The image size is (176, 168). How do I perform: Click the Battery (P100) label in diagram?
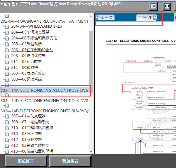click(159, 58)
